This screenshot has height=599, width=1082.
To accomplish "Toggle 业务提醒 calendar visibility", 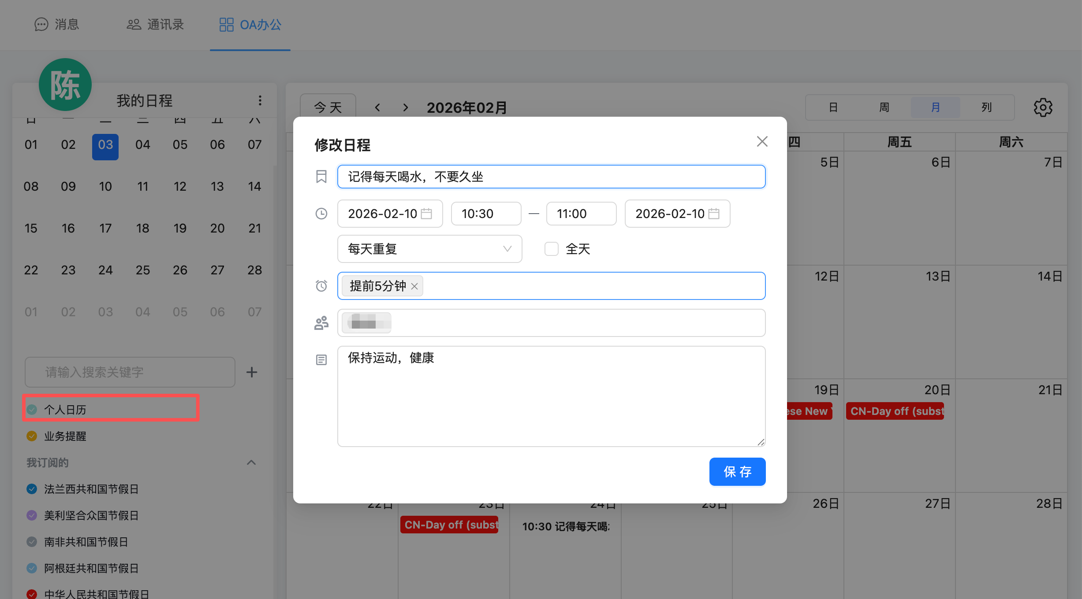I will click(x=32, y=436).
